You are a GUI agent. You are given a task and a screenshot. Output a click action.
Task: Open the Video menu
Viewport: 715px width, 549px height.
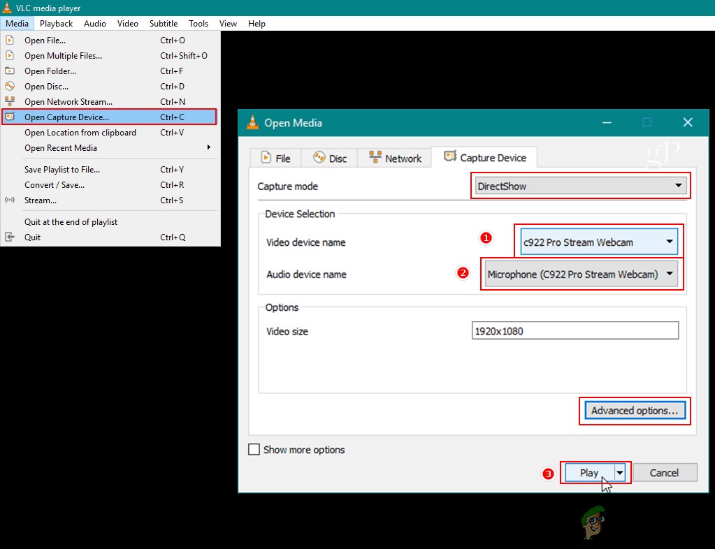point(128,24)
